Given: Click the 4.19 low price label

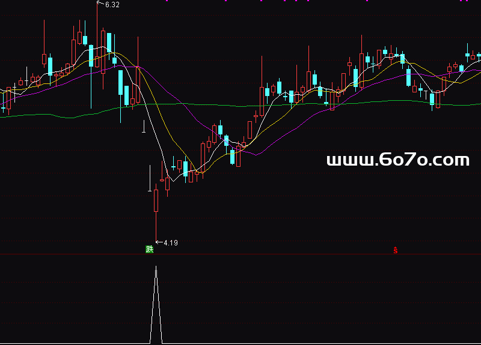Looking at the screenshot, I should coord(170,243).
